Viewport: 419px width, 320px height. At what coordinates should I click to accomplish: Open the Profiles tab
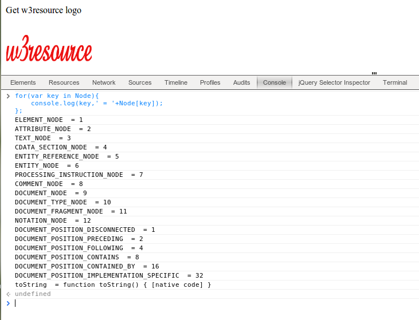pos(210,82)
